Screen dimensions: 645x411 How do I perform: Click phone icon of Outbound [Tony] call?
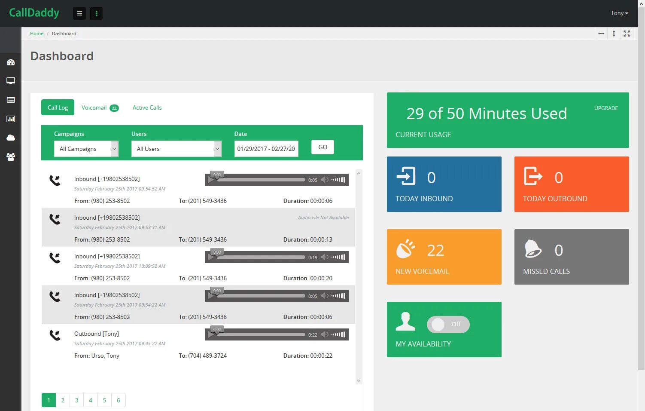tap(55, 335)
